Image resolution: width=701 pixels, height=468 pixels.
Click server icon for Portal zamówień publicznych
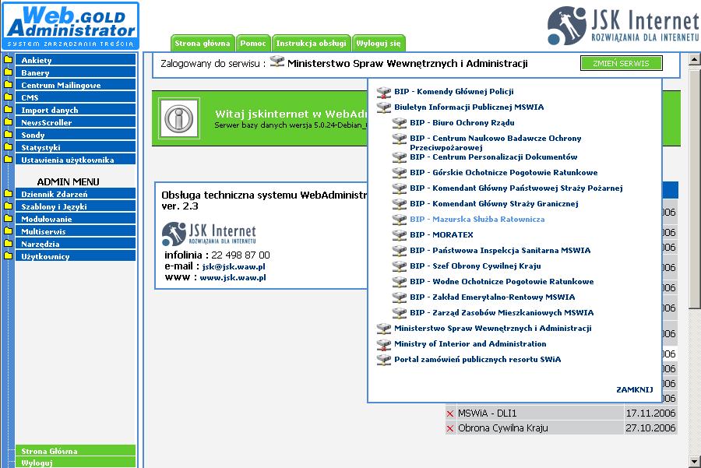pyautogui.click(x=383, y=360)
